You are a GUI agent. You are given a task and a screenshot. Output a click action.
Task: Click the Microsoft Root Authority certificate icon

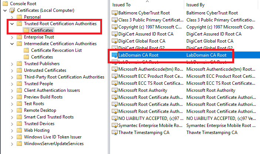click(115, 90)
